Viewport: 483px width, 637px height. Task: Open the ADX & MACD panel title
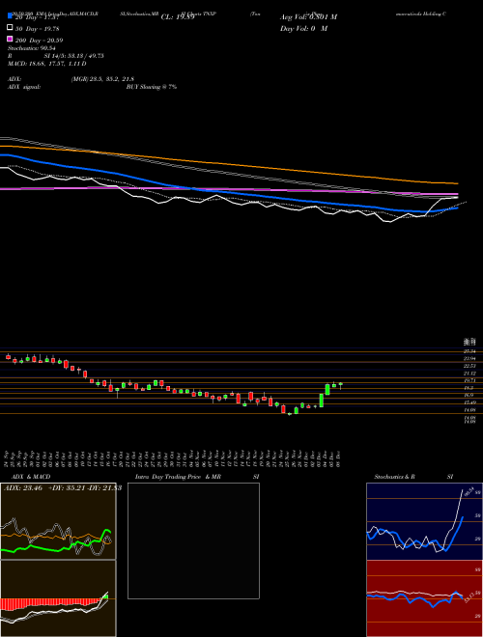click(x=31, y=477)
